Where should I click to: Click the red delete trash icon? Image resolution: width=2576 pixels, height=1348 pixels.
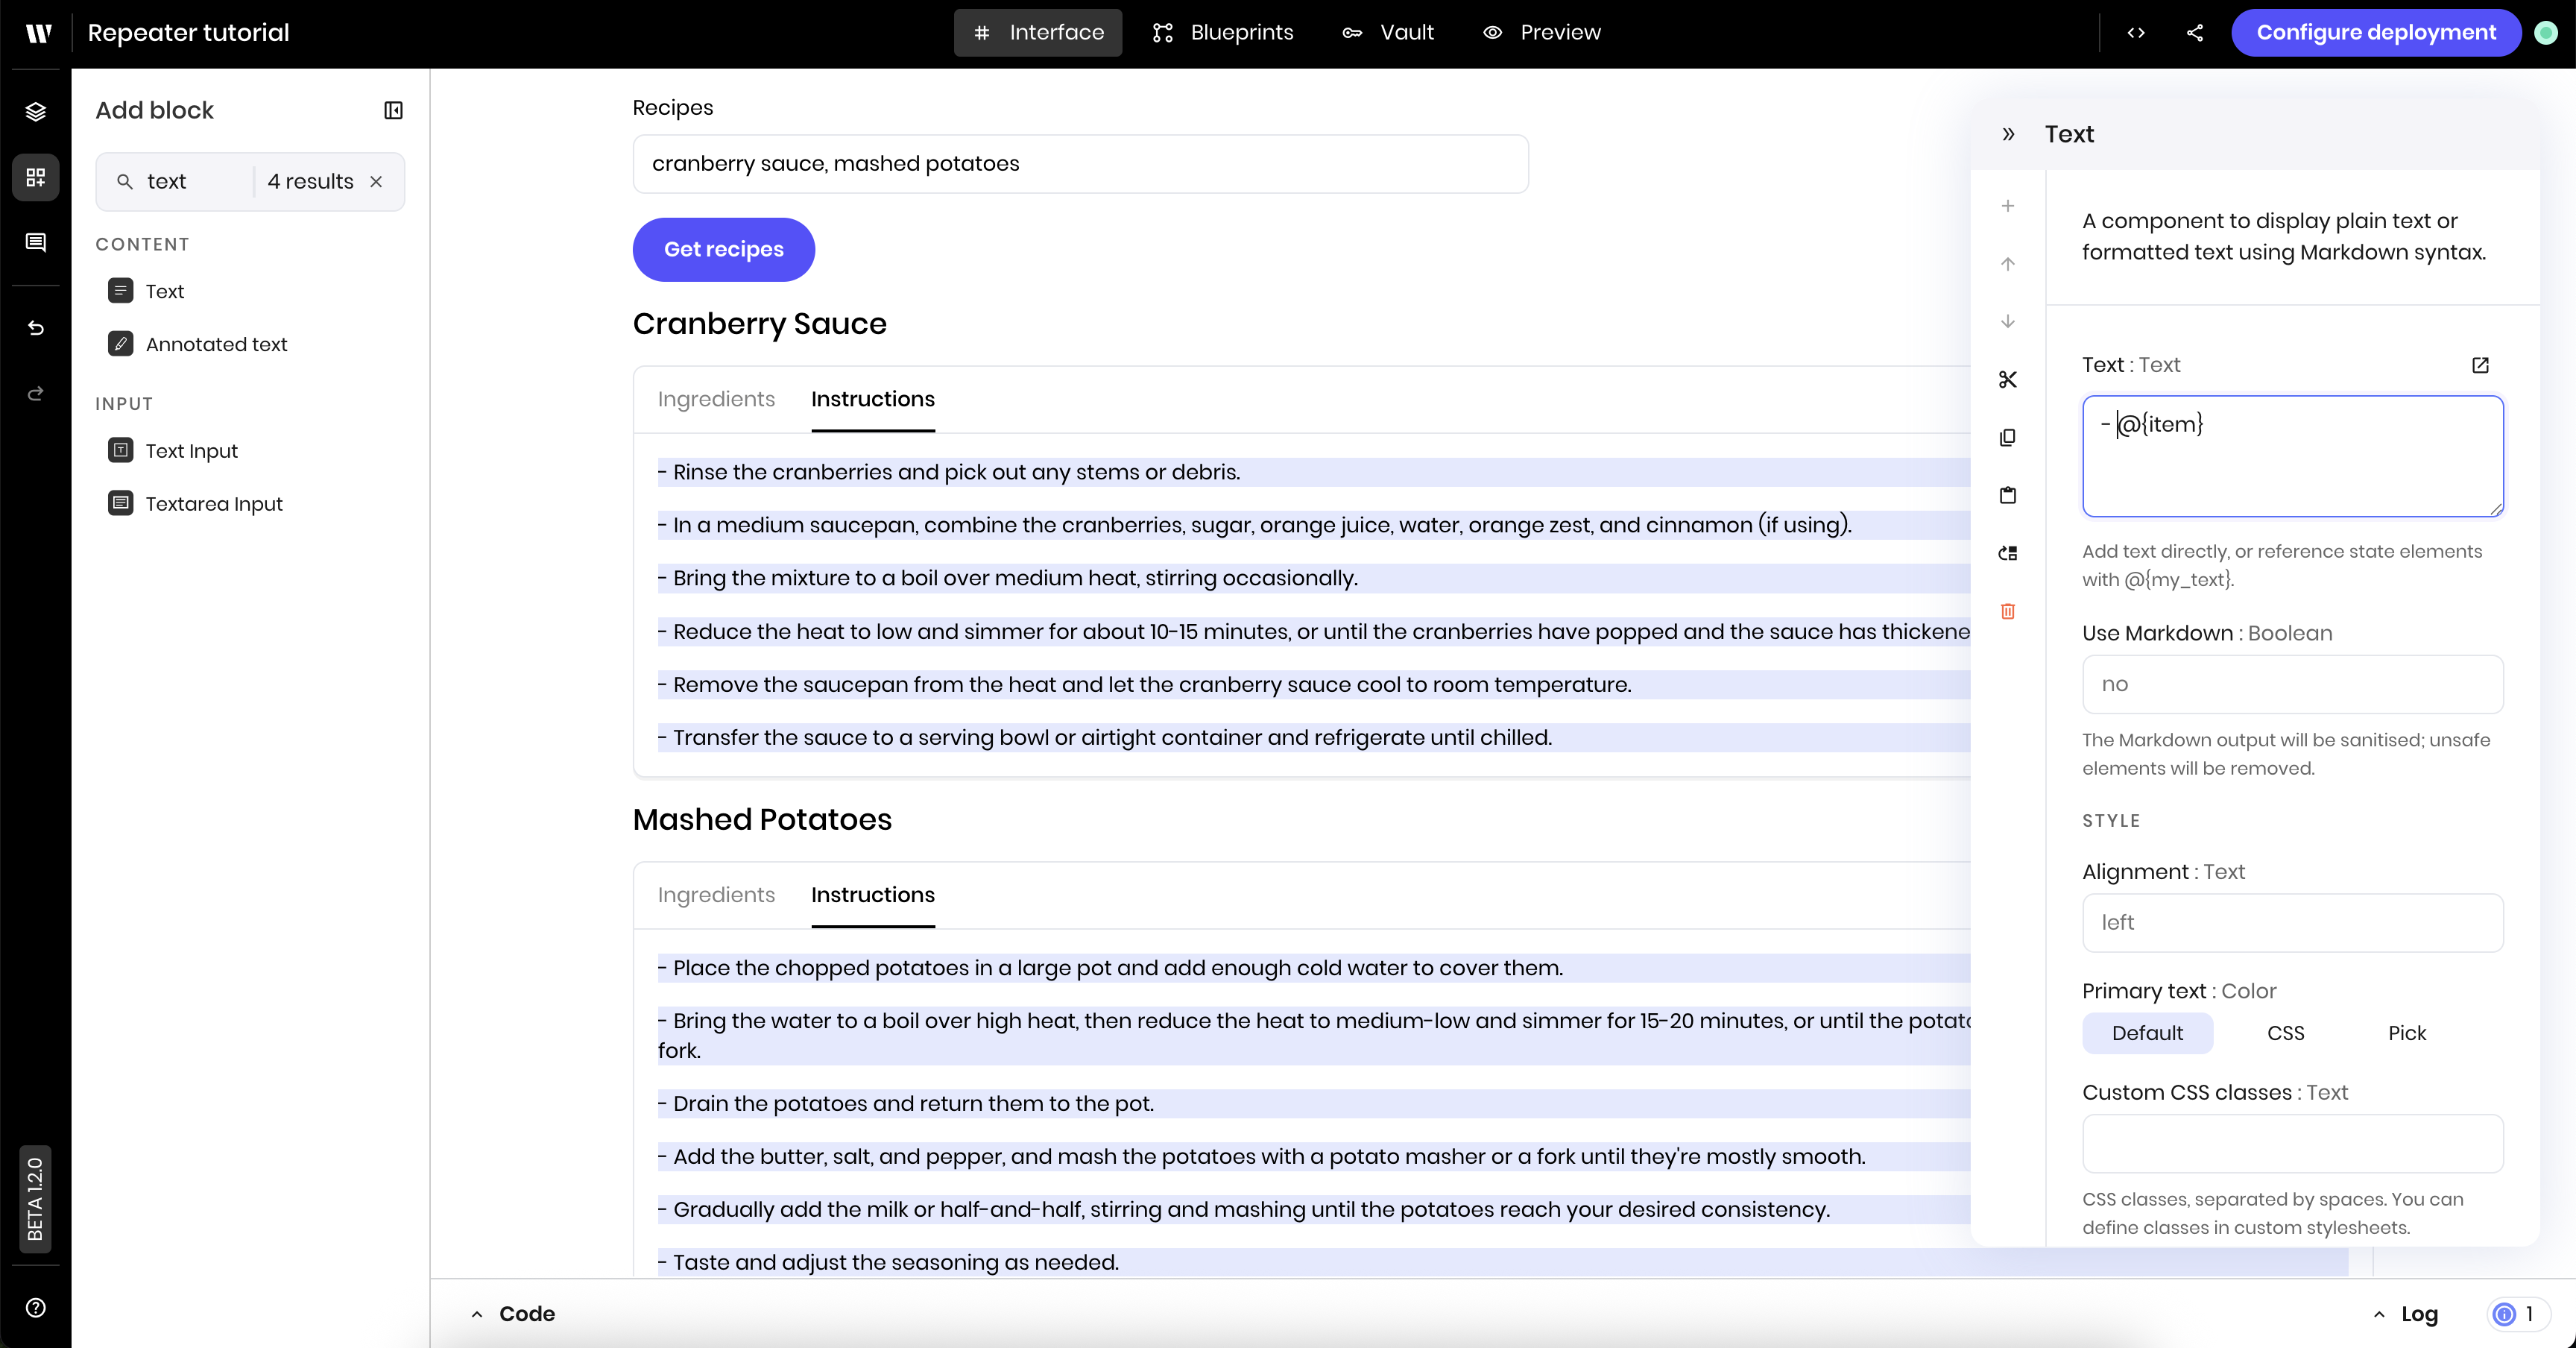point(2007,611)
